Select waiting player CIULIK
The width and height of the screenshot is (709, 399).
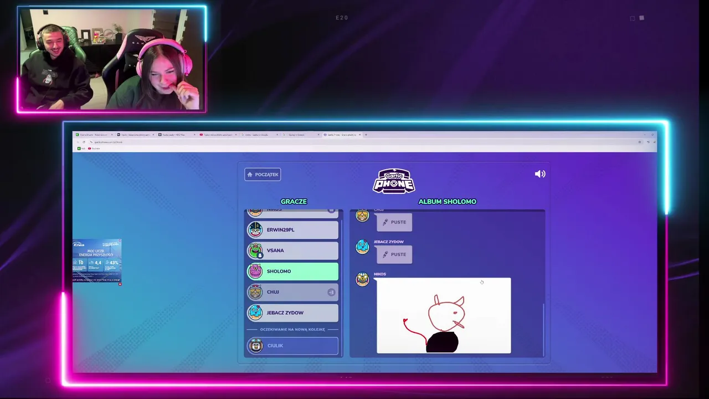pyautogui.click(x=292, y=346)
